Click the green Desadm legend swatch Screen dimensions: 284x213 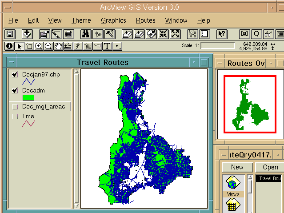point(28,98)
